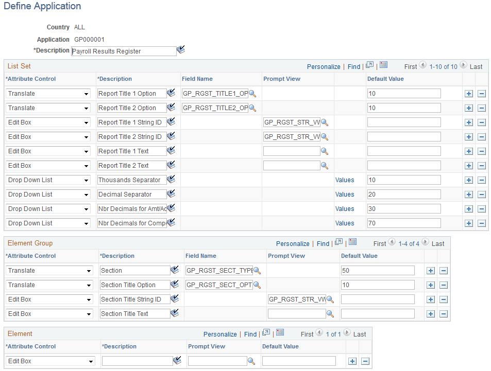Spell check the Nbr Decimals for Comp description
The image size is (491, 371).
pos(170,223)
